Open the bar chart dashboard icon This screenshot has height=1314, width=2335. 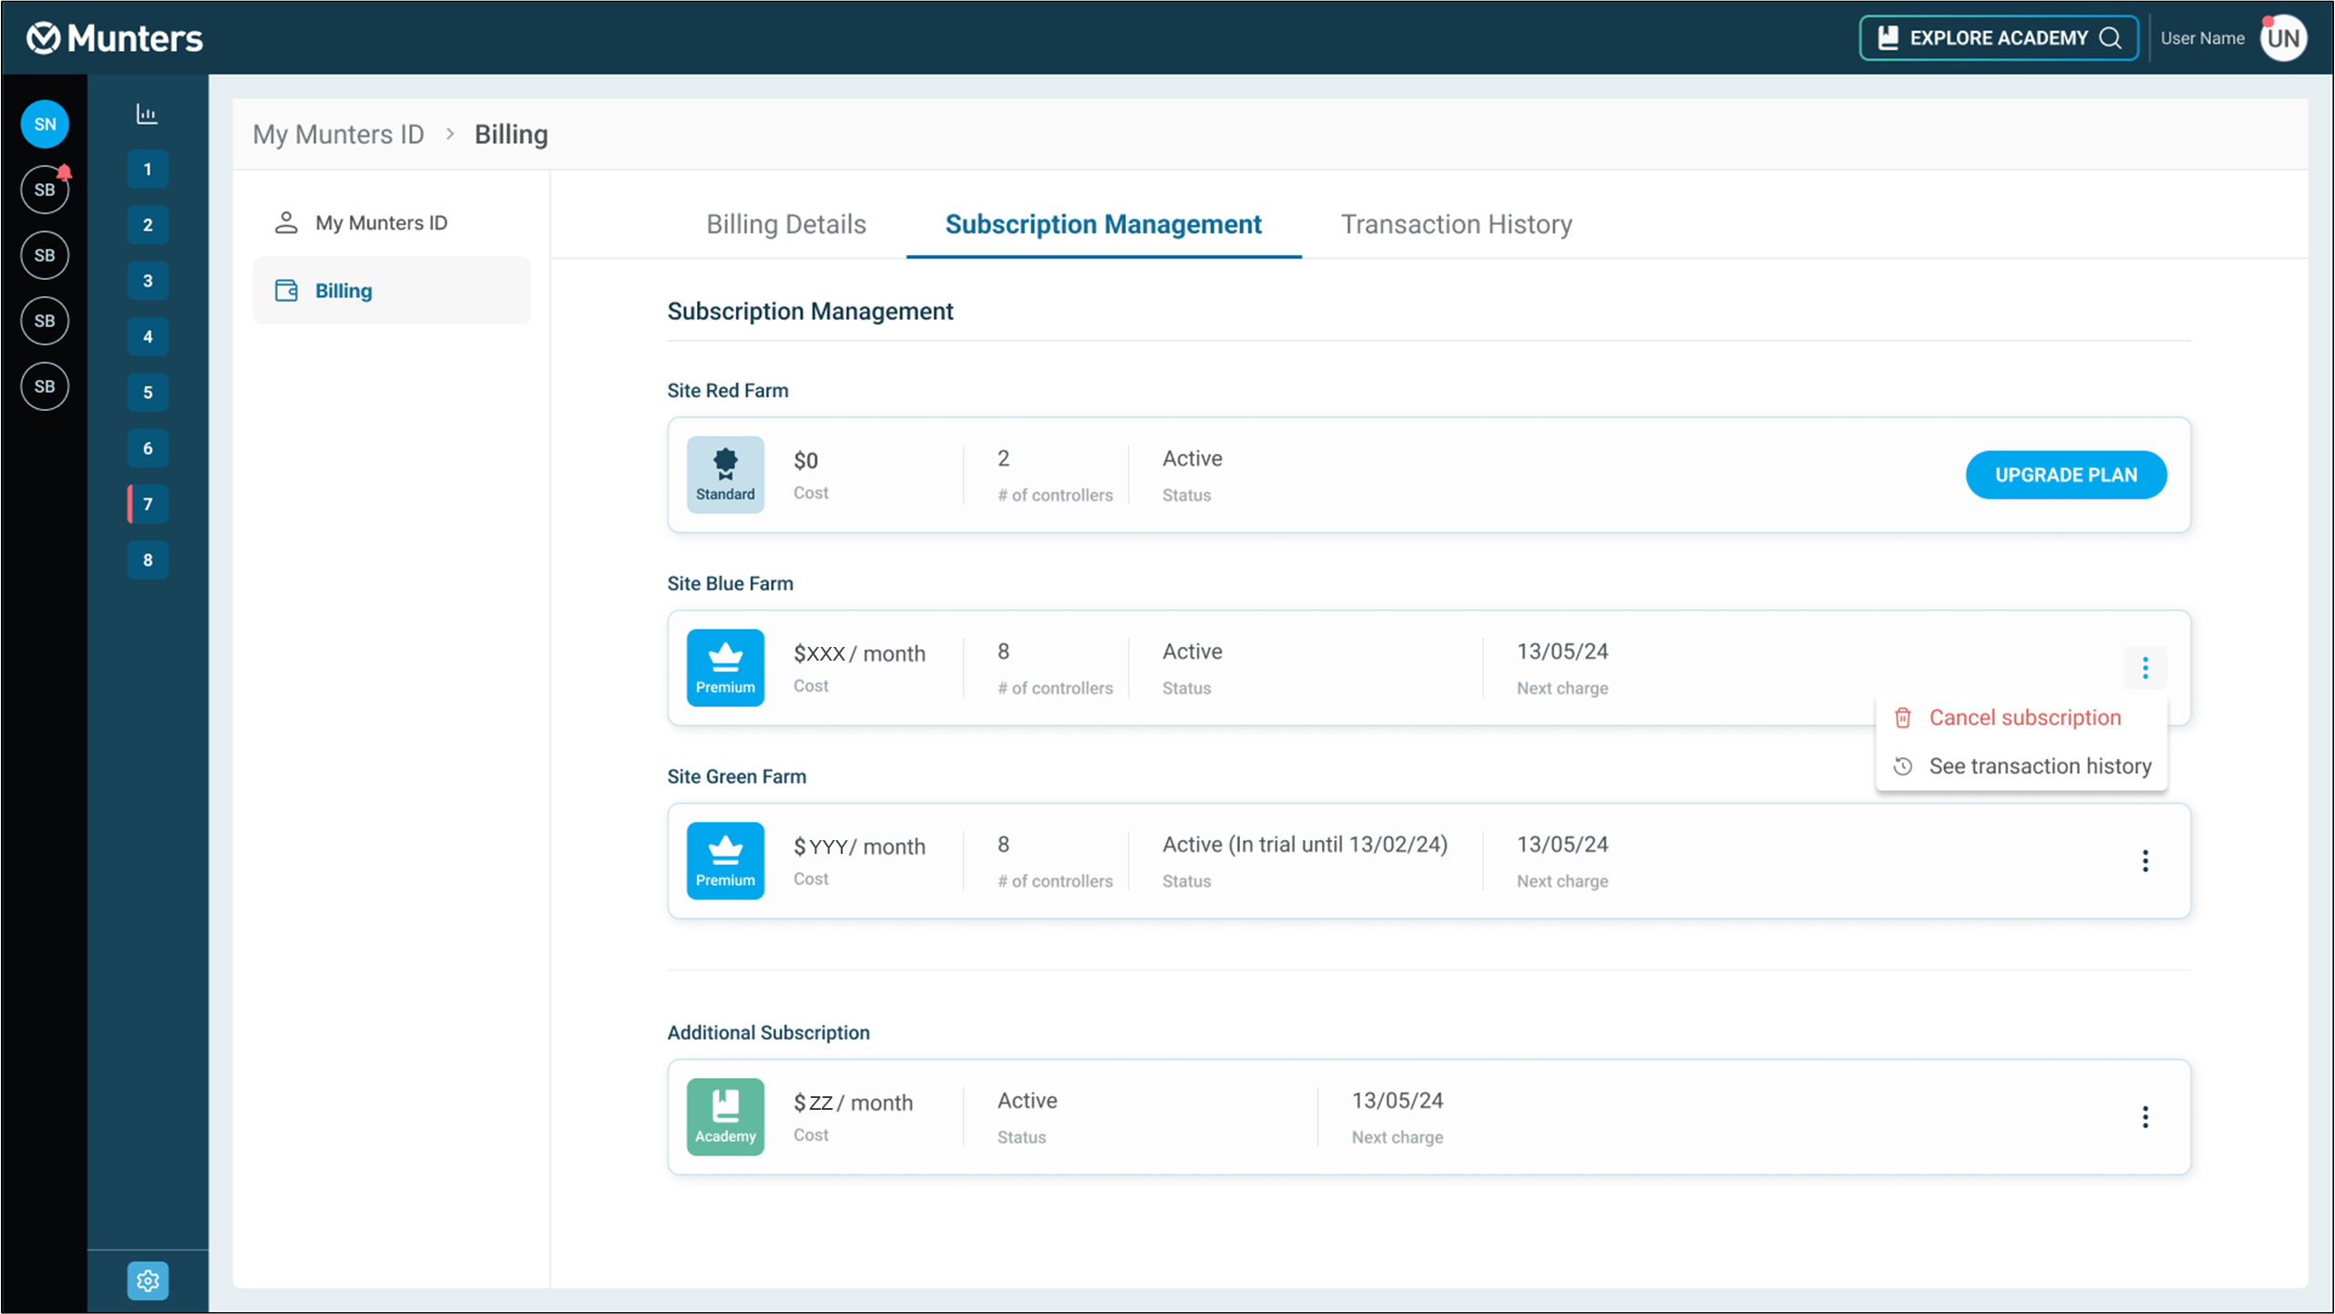pyautogui.click(x=147, y=114)
